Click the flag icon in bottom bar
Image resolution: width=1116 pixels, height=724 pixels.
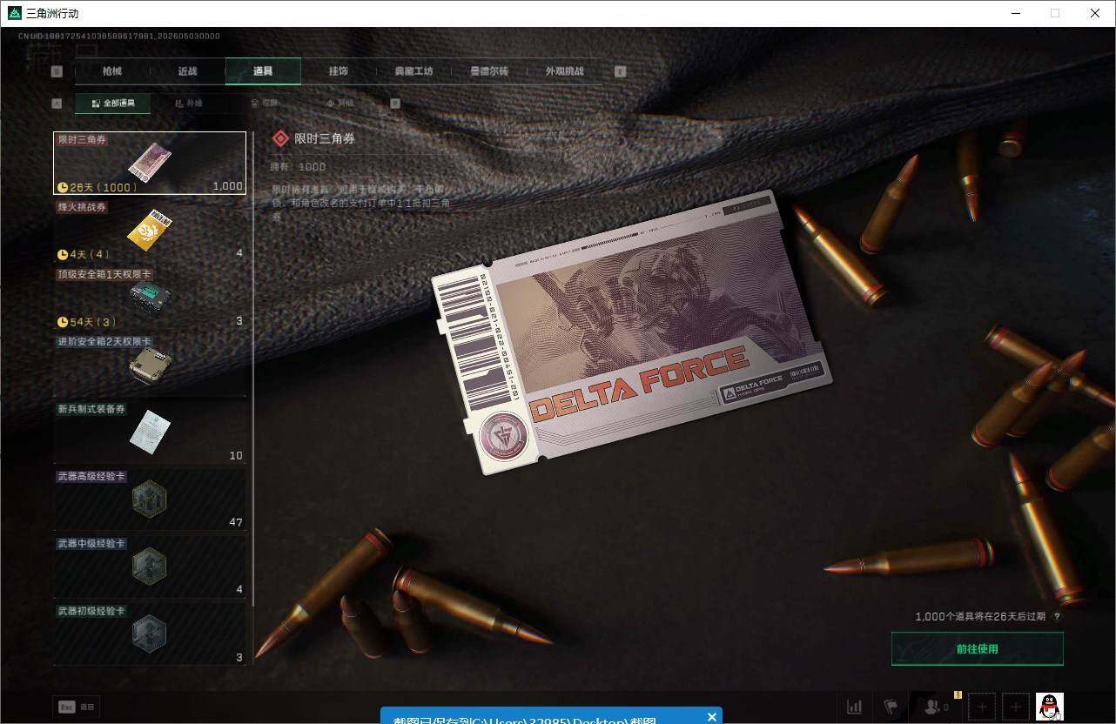(891, 707)
